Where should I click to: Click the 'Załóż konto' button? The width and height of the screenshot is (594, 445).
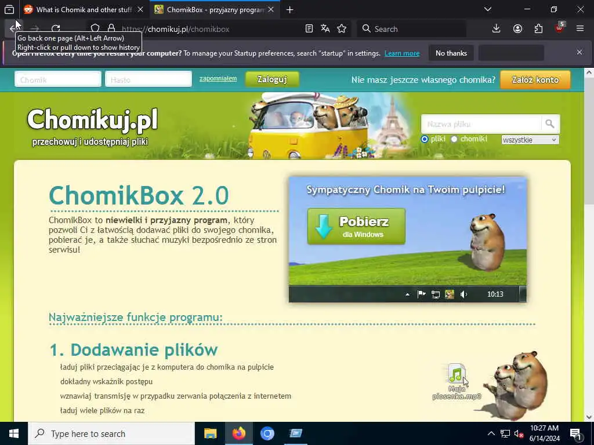(x=535, y=80)
